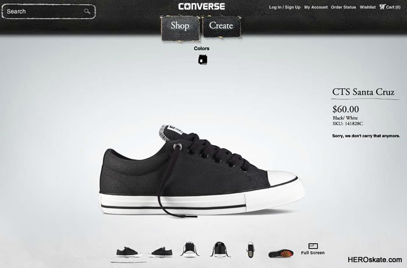The width and height of the screenshot is (407, 268).
Task: Click the CTS Santa Cruz title
Action: click(363, 92)
